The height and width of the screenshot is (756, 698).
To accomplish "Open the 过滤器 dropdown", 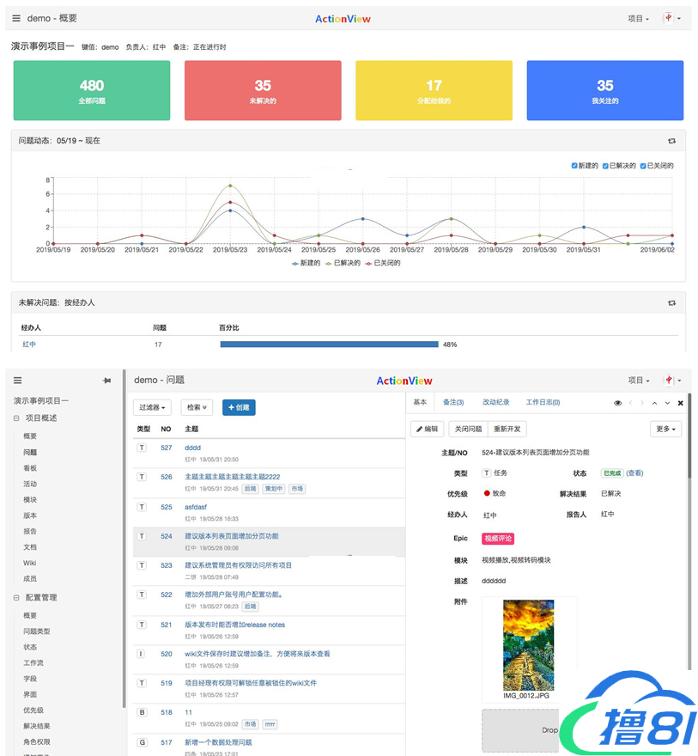I will (153, 407).
